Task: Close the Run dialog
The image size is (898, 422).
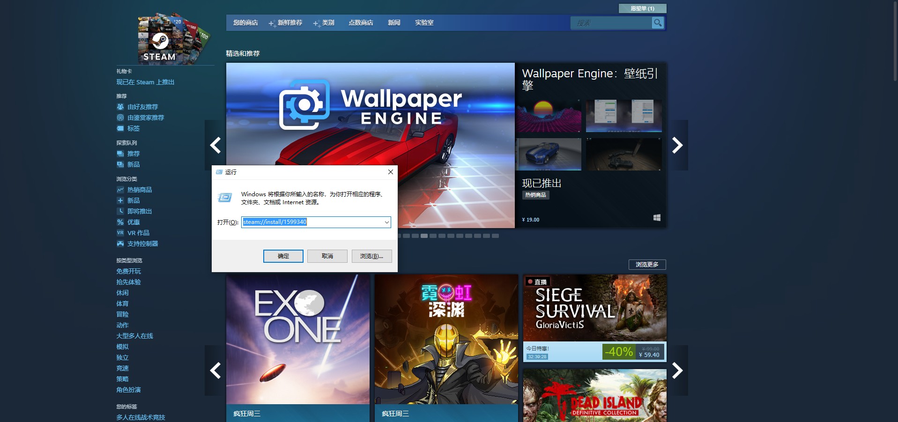Action: [390, 172]
